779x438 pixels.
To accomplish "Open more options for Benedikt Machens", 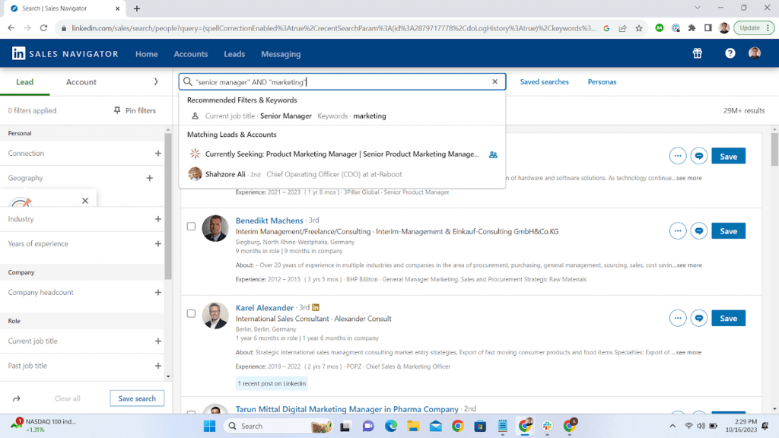I will tap(678, 231).
